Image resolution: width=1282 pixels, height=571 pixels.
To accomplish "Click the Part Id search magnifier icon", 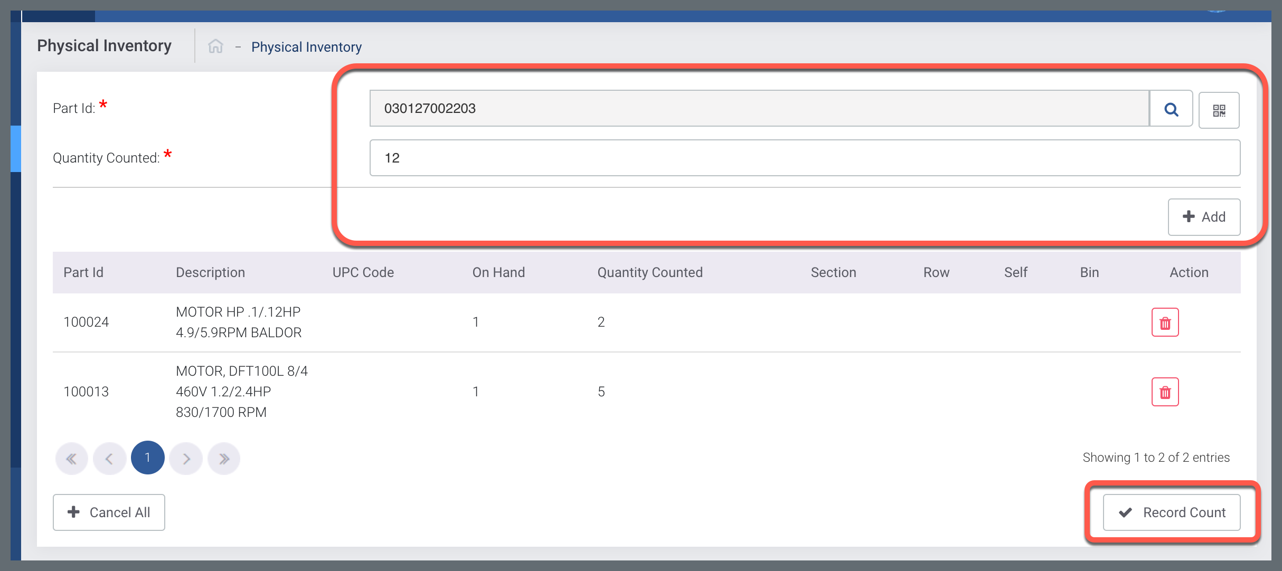I will (1171, 109).
